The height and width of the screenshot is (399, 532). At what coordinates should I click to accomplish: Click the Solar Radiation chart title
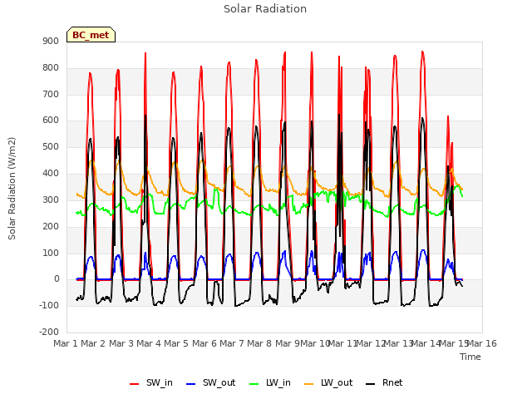265,9
